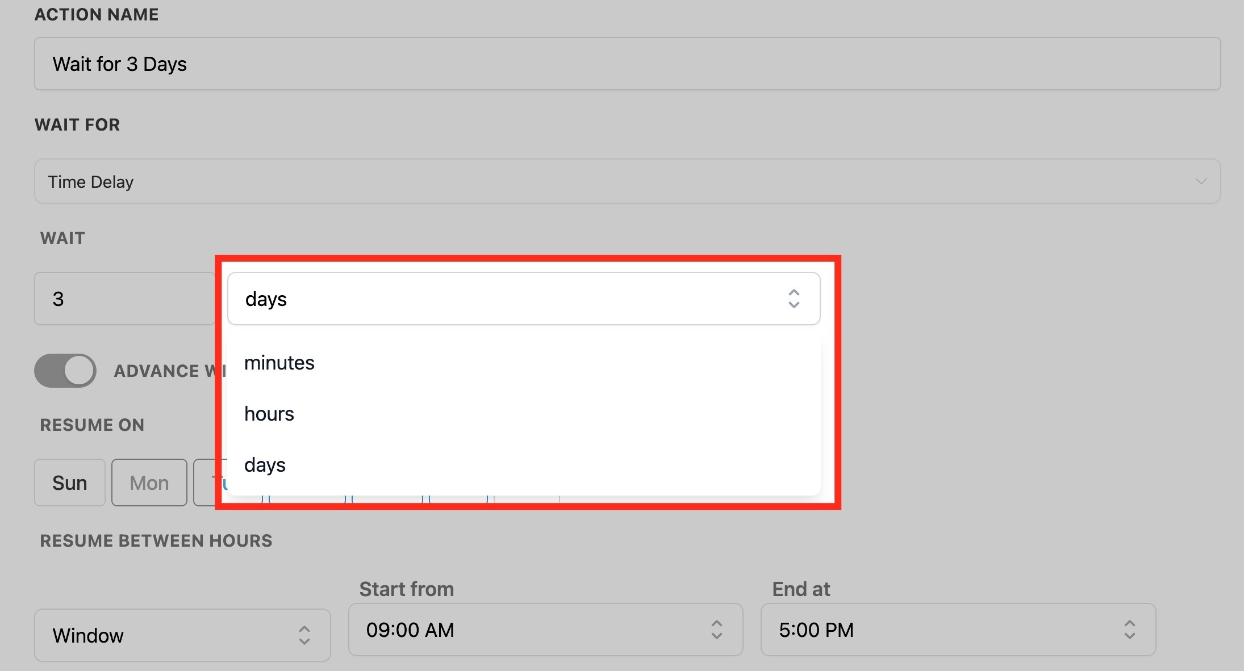Click the arrows icon on 5:00 PM field
1244x671 pixels.
coord(1129,630)
